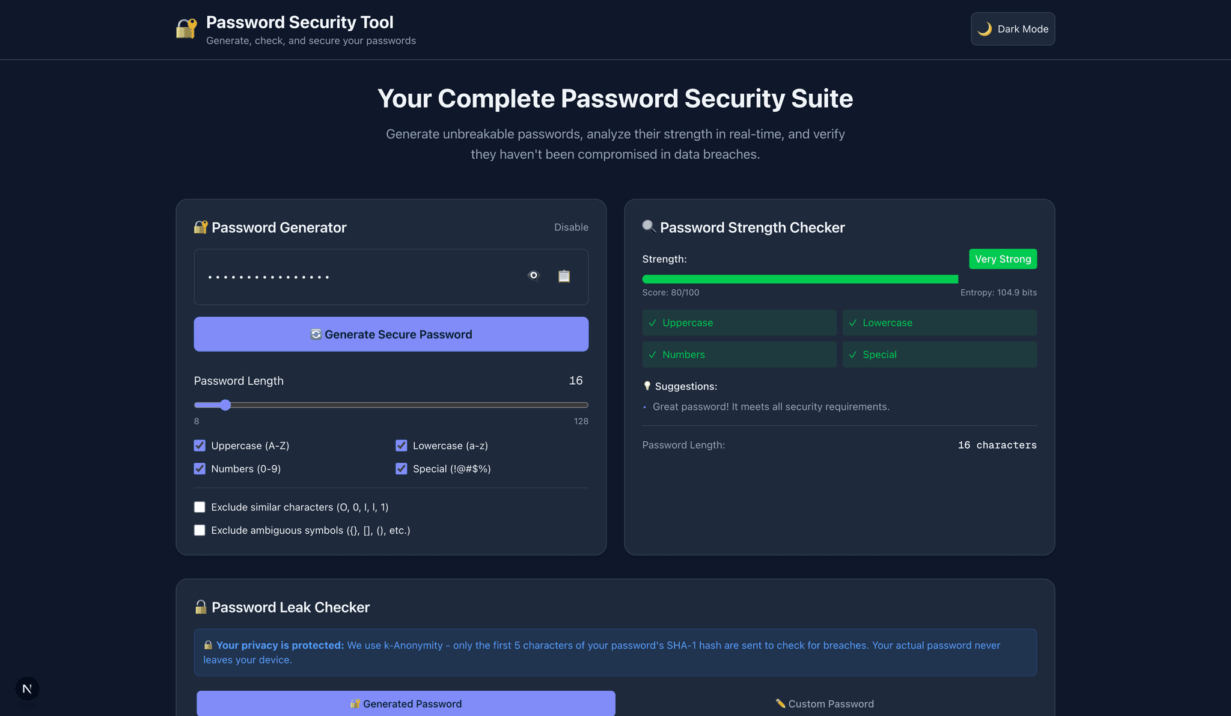Click the eye icon to reveal the password
Image resolution: width=1231 pixels, height=716 pixels.
[x=533, y=276]
